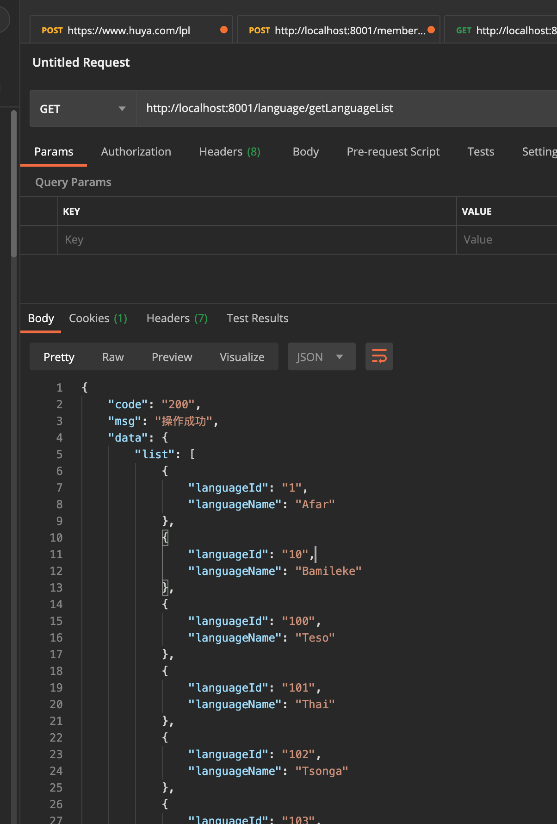Click the languageId "101" line
557x824 pixels.
[x=254, y=688]
